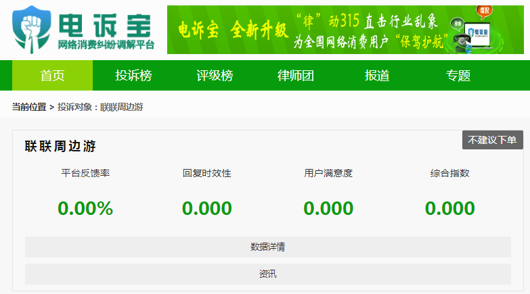Click the 0.000 value under 综合指数
The width and height of the screenshot is (530, 294).
coord(450,208)
